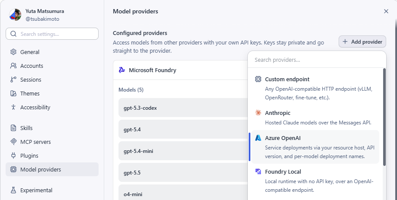Click the search magnifier icon
The image size is (397, 200).
click(13, 34)
